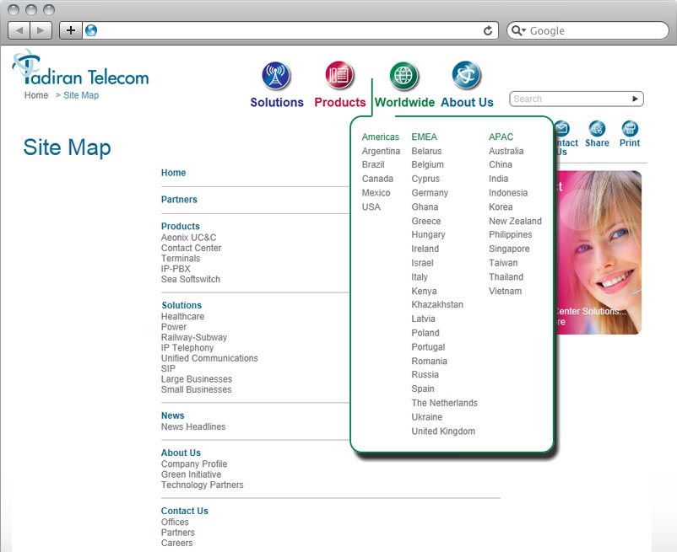
Task: Add a bookmark with the plus button
Action: point(70,30)
